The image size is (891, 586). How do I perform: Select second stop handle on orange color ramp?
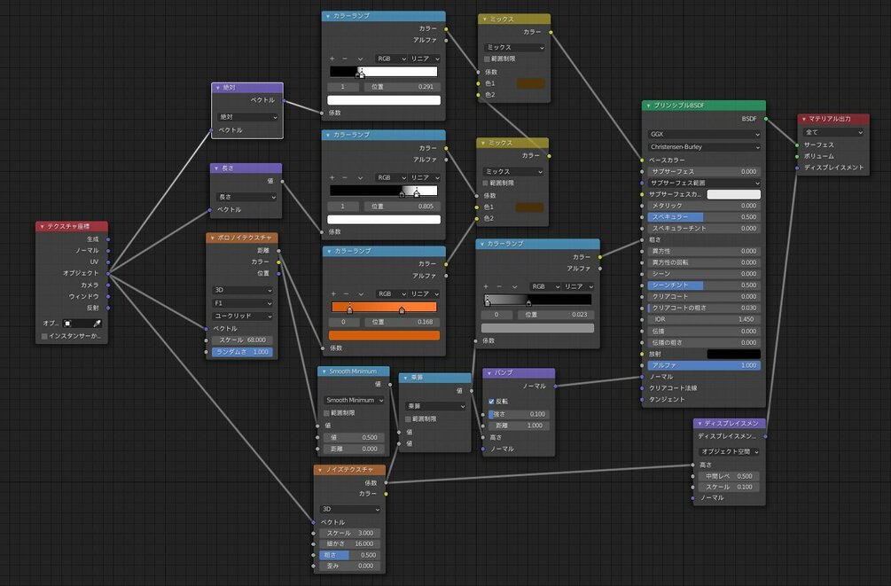coord(402,309)
